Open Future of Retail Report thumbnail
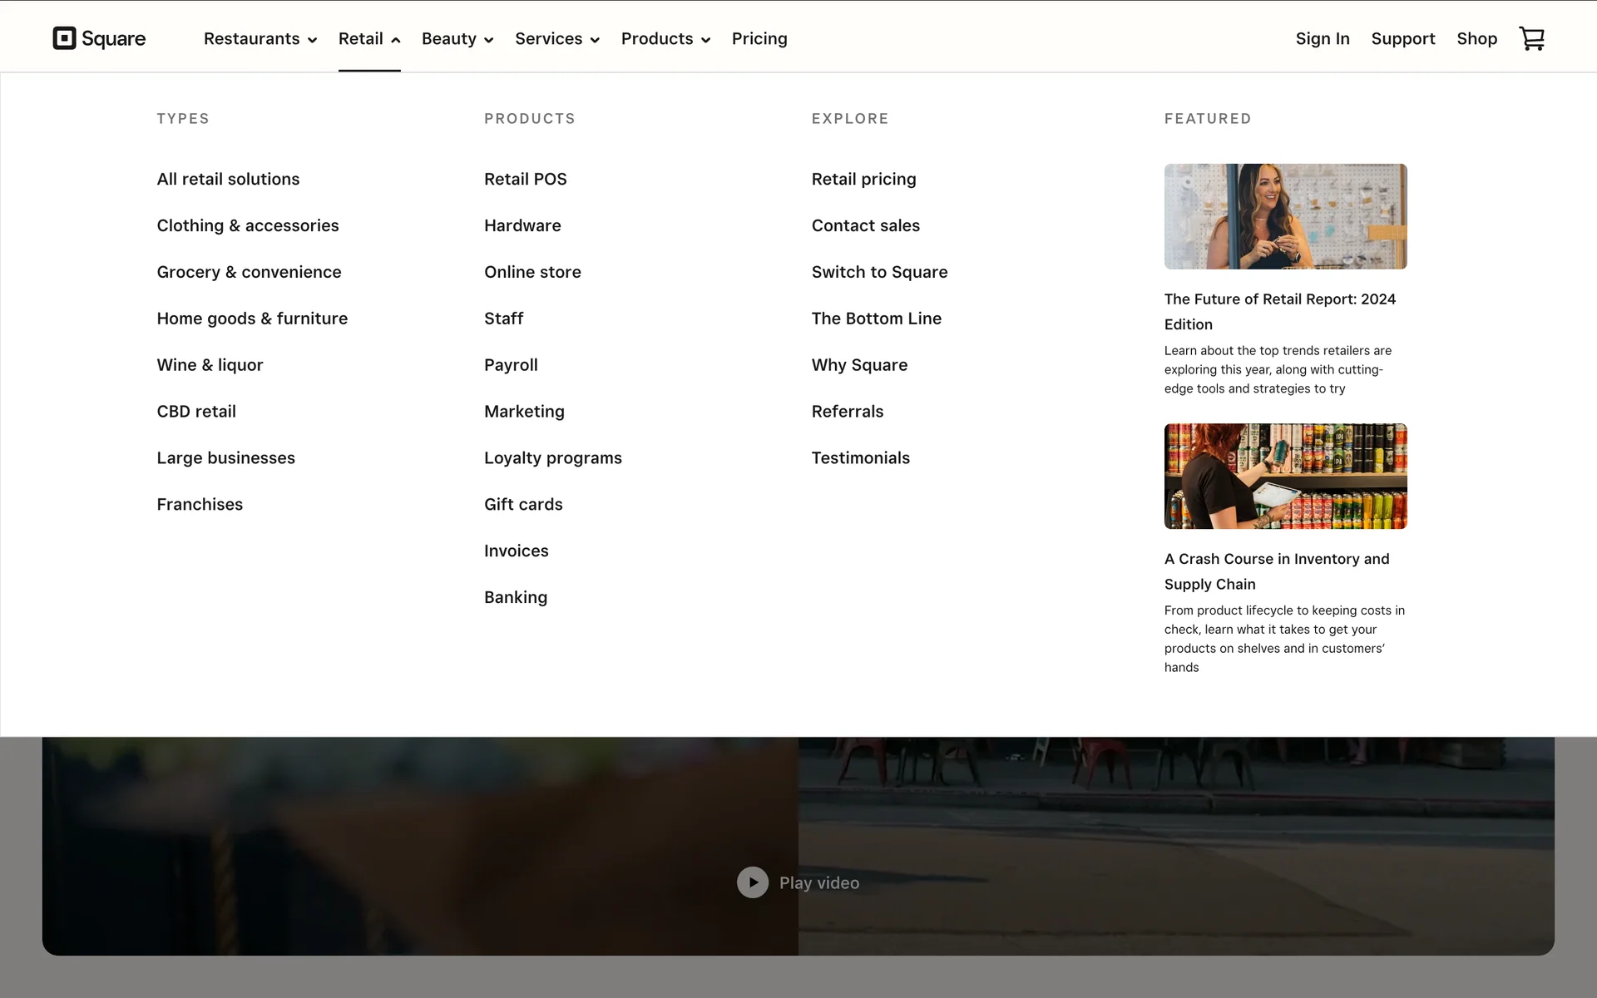The height and width of the screenshot is (998, 1597). tap(1285, 216)
